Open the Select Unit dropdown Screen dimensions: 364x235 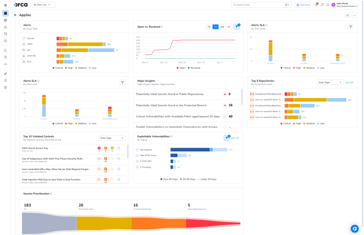click(x=43, y=5)
